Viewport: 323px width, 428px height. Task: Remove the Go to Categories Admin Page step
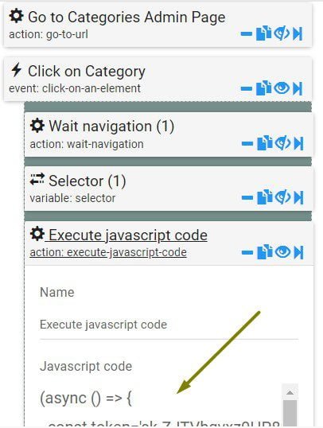pyautogui.click(x=247, y=34)
